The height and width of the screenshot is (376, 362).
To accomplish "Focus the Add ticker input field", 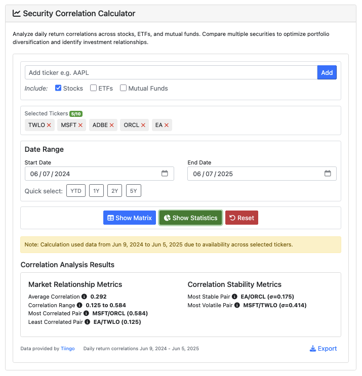I will [171, 72].
